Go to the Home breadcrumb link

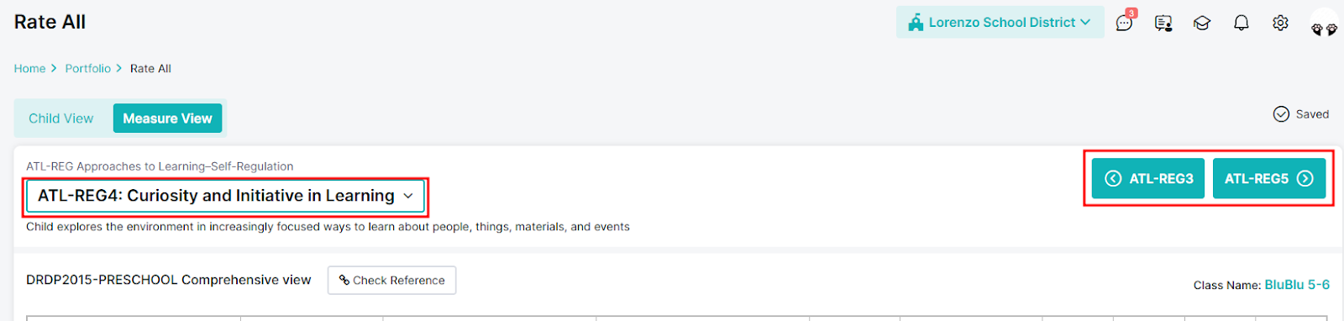point(29,69)
